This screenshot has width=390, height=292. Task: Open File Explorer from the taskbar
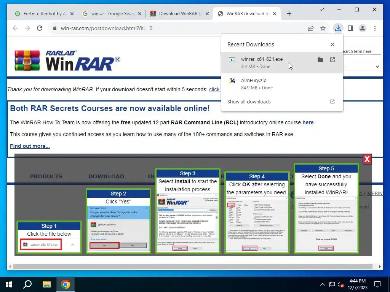[46, 284]
